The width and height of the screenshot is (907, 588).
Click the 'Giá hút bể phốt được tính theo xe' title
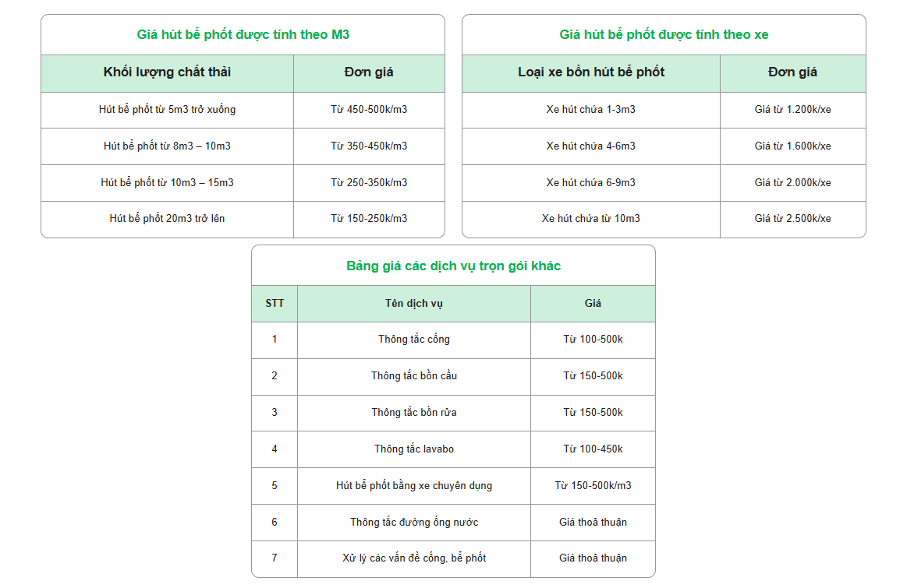664,35
